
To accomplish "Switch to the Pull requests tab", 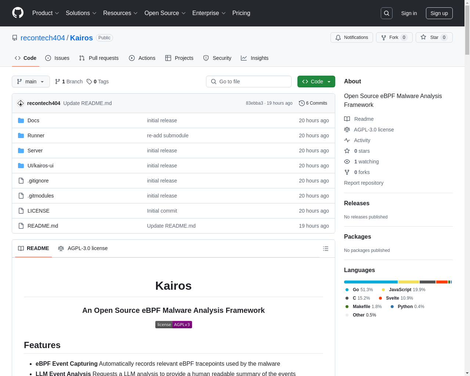I will click(99, 58).
